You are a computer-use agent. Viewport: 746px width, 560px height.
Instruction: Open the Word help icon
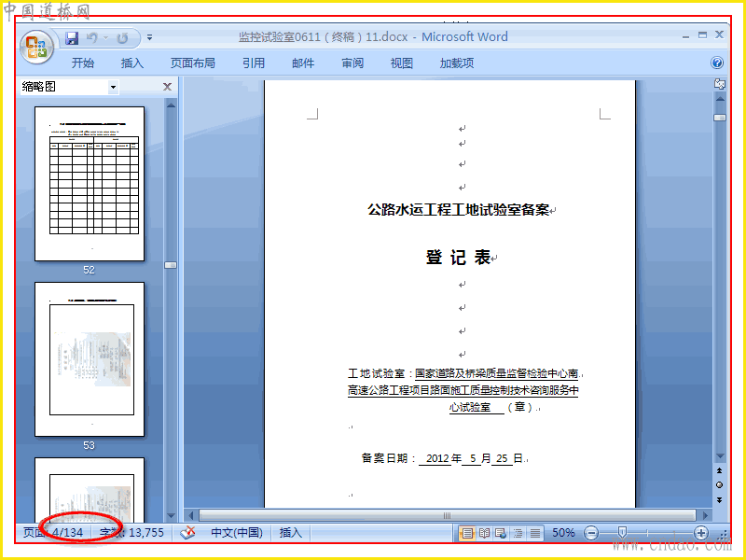(x=717, y=63)
